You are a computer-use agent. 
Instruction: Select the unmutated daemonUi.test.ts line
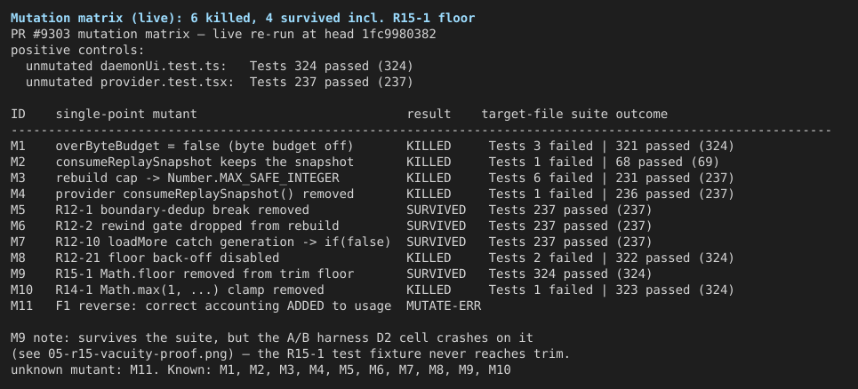(x=220, y=66)
